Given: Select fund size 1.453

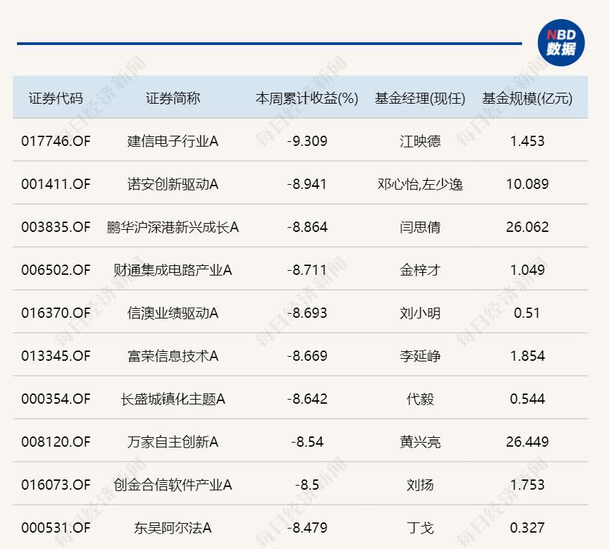Looking at the screenshot, I should click(527, 140).
